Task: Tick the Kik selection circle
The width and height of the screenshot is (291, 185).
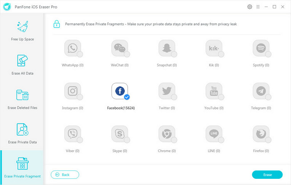Action: pyautogui.click(x=221, y=54)
